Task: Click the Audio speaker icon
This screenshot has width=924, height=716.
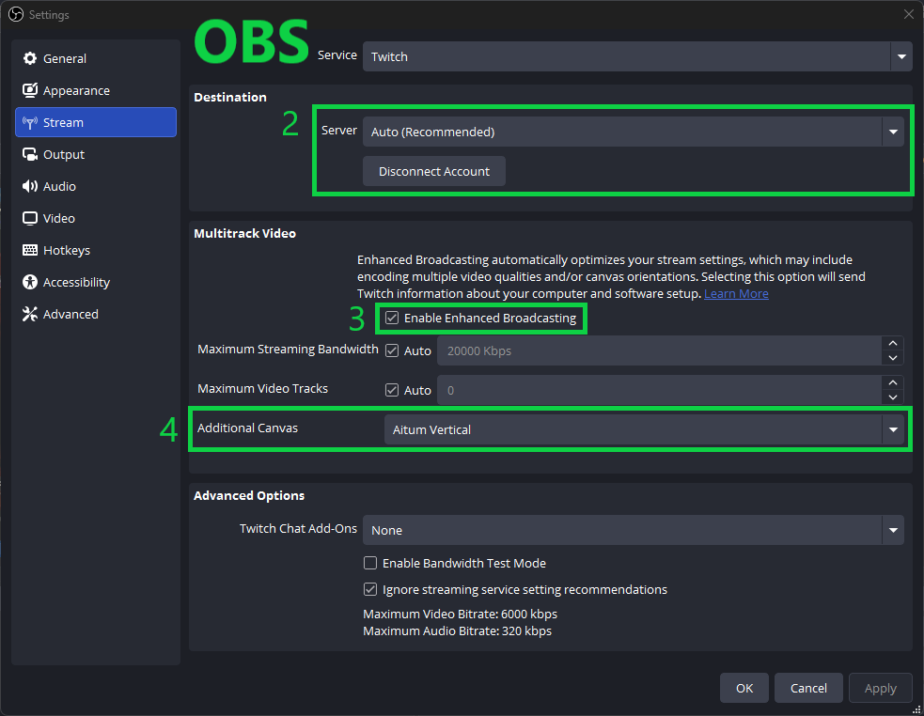Action: [x=29, y=186]
